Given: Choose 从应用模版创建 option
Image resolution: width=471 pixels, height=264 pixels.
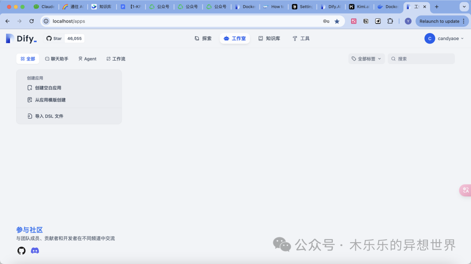Looking at the screenshot, I should 46,100.
